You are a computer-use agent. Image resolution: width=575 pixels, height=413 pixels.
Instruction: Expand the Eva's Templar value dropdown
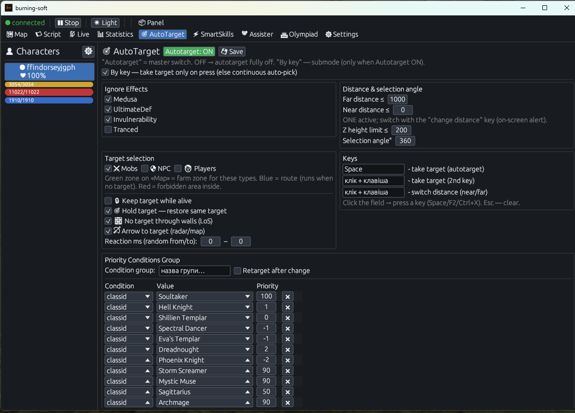[205, 339]
